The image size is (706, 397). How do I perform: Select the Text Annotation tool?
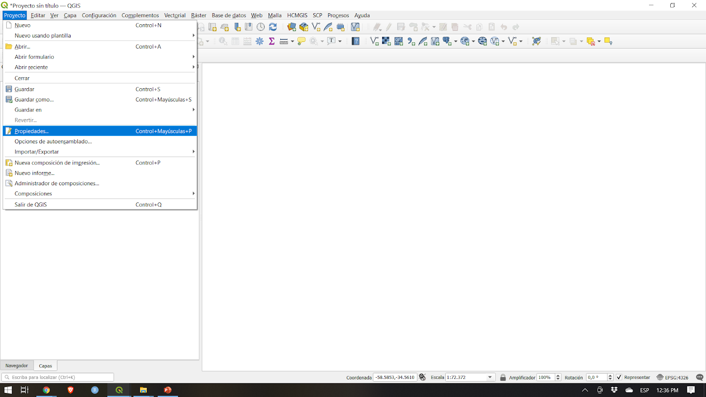tap(331, 41)
